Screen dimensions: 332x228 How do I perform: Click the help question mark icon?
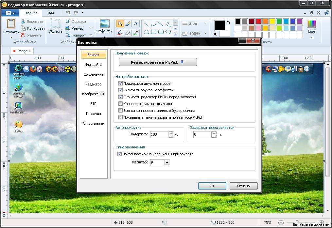pyautogui.click(x=327, y=13)
